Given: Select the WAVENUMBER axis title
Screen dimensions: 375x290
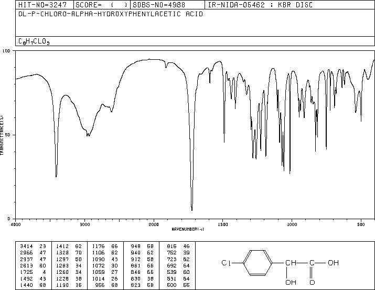Looking at the screenshot, I should (188, 229).
